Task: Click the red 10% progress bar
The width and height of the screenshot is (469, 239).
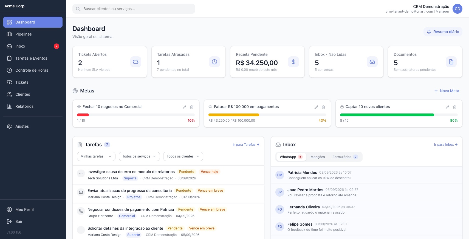Action: click(x=83, y=115)
